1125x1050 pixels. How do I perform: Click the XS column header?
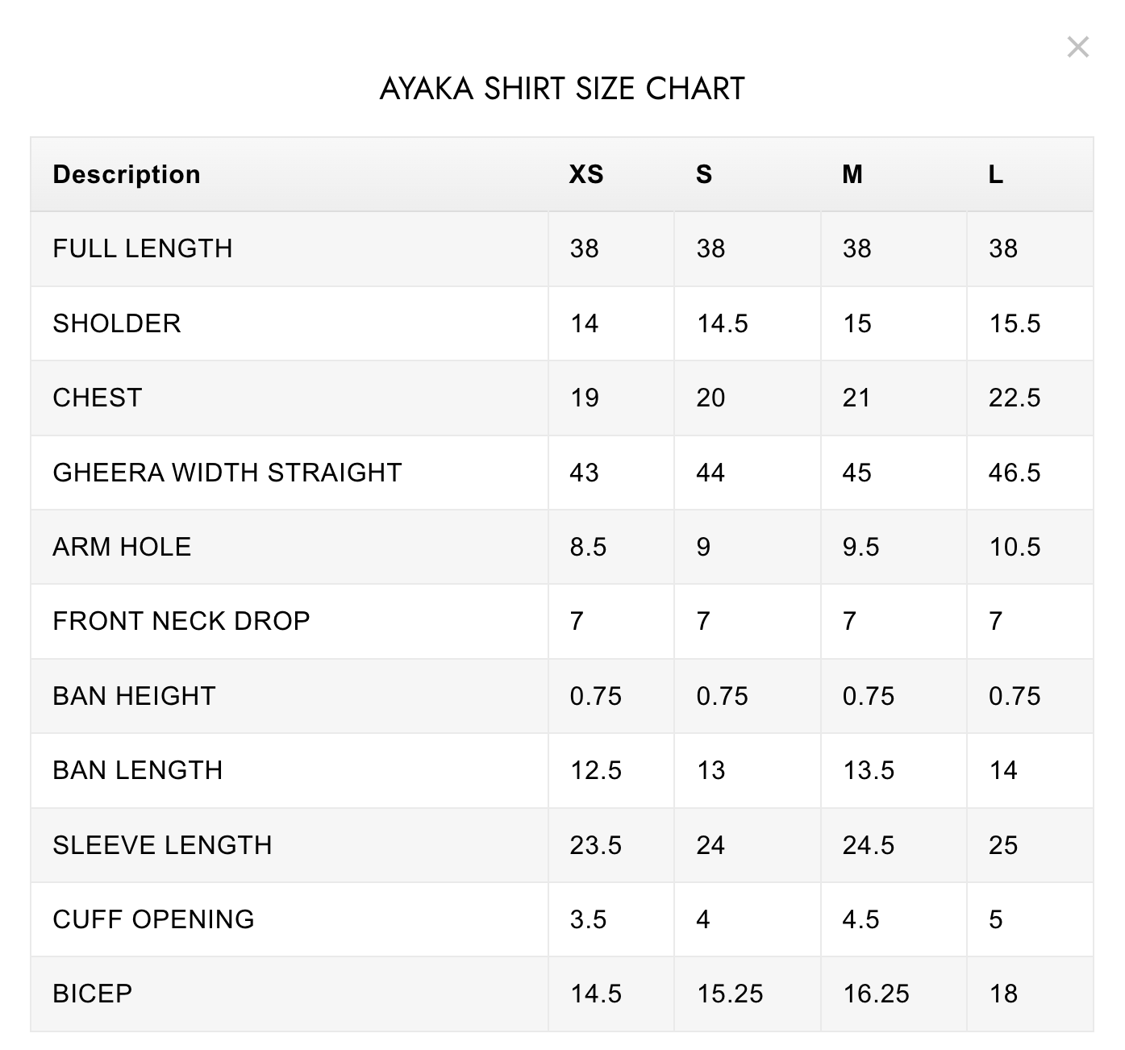click(586, 174)
